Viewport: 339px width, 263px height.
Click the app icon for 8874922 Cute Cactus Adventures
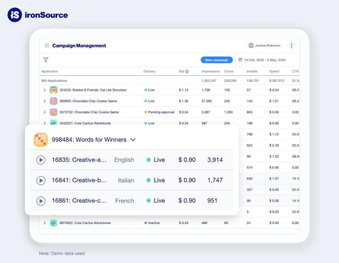pos(53,223)
